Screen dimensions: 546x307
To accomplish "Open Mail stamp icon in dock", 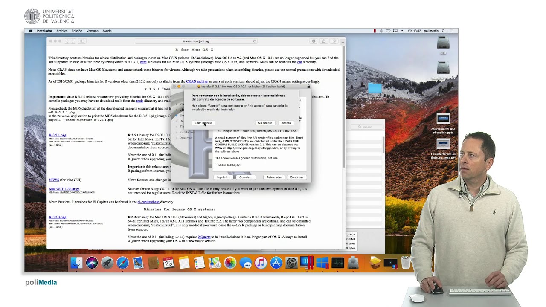I will pyautogui.click(x=138, y=263).
